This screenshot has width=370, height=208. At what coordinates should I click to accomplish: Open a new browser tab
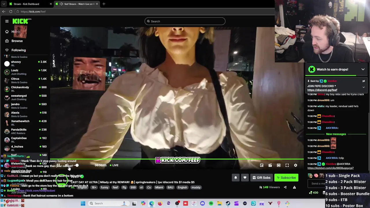tap(104, 4)
